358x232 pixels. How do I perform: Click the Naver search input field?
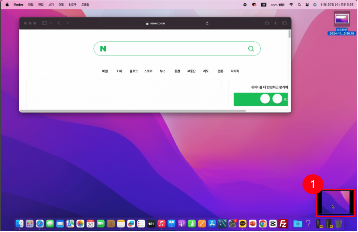click(177, 49)
